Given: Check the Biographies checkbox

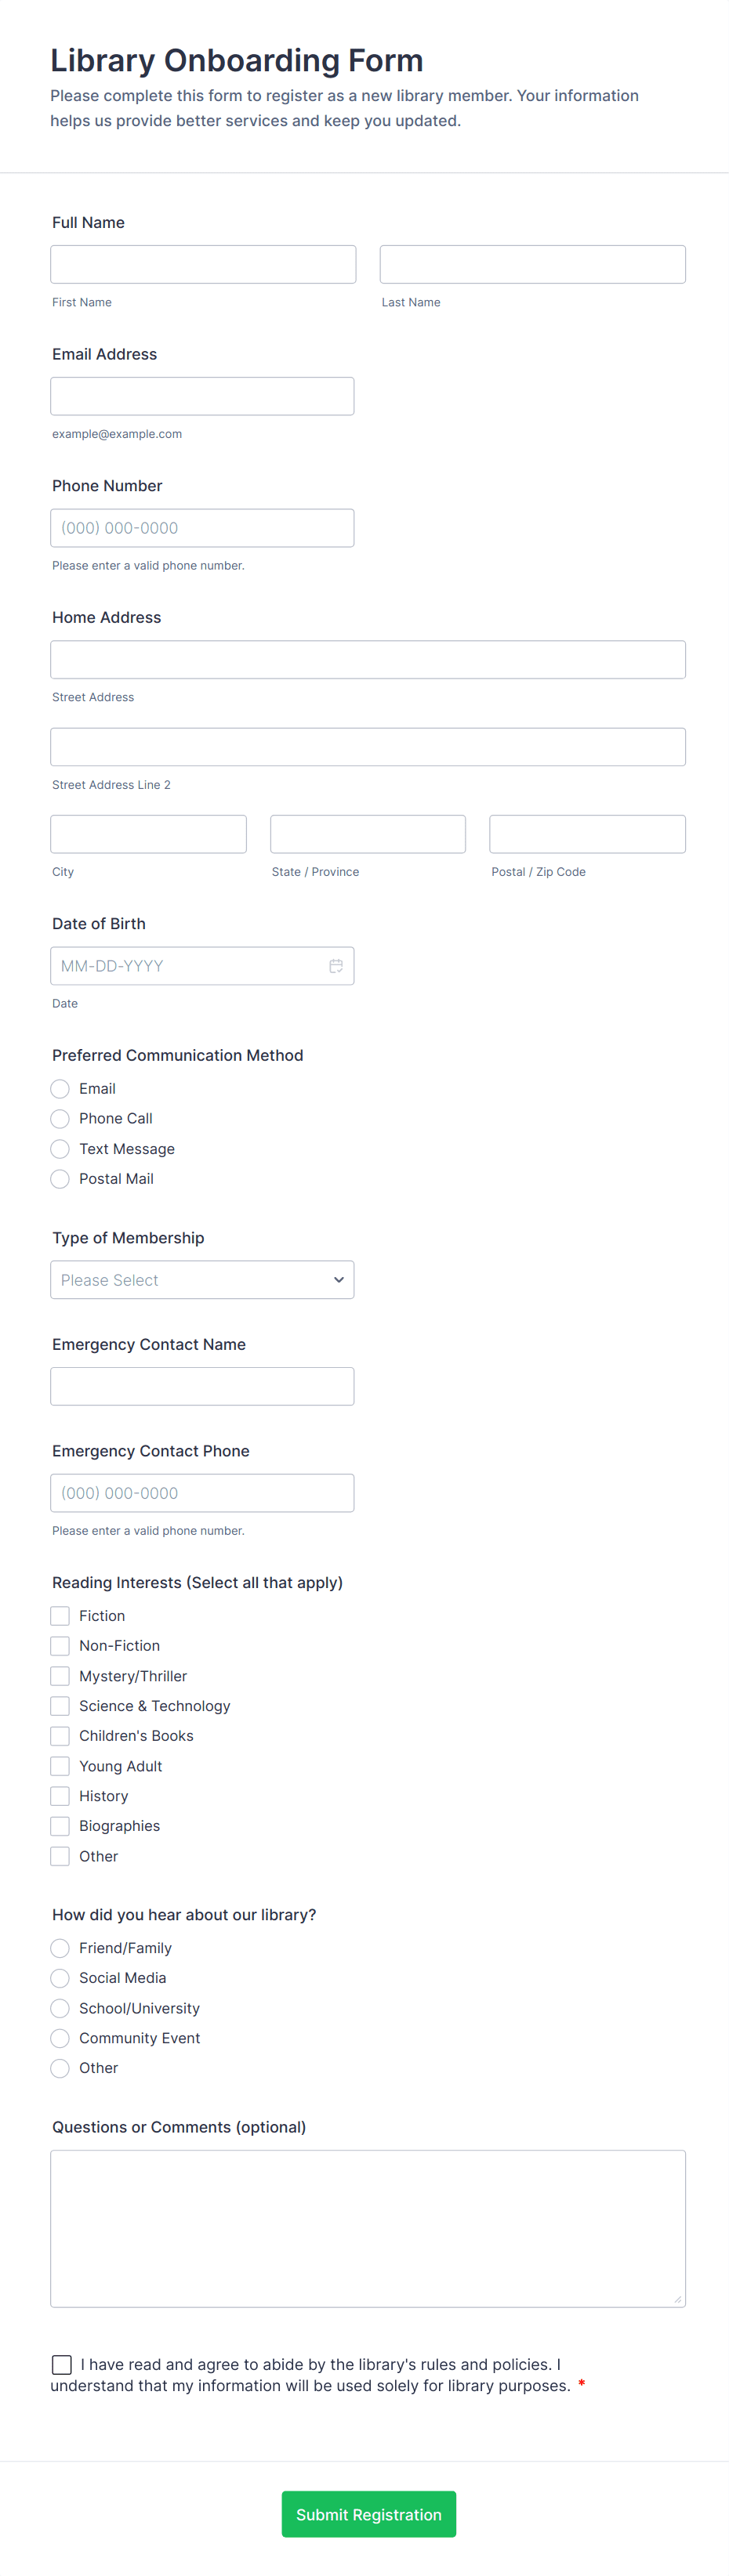Looking at the screenshot, I should coord(60,1826).
